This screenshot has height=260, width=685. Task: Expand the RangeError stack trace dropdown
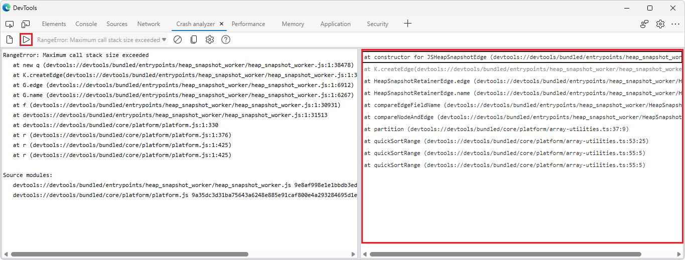tap(102, 39)
